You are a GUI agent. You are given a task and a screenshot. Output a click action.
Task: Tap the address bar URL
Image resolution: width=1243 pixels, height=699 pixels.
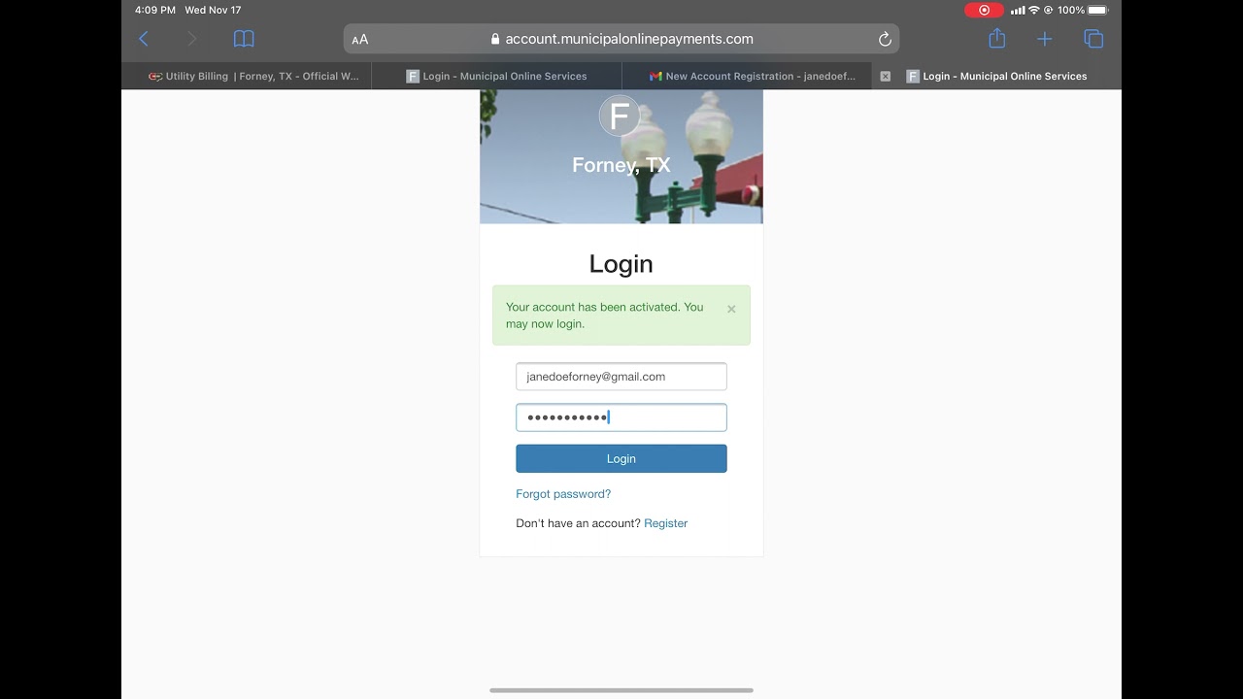pos(621,39)
